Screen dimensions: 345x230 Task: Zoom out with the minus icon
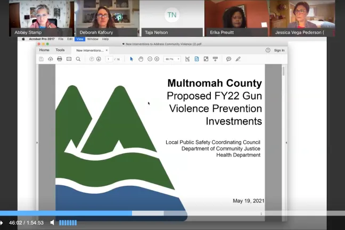(x=150, y=59)
